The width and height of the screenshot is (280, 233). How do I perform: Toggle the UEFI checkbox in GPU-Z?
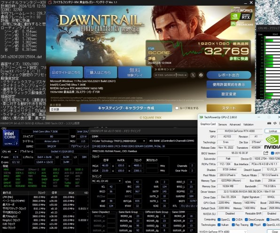coord(272,153)
